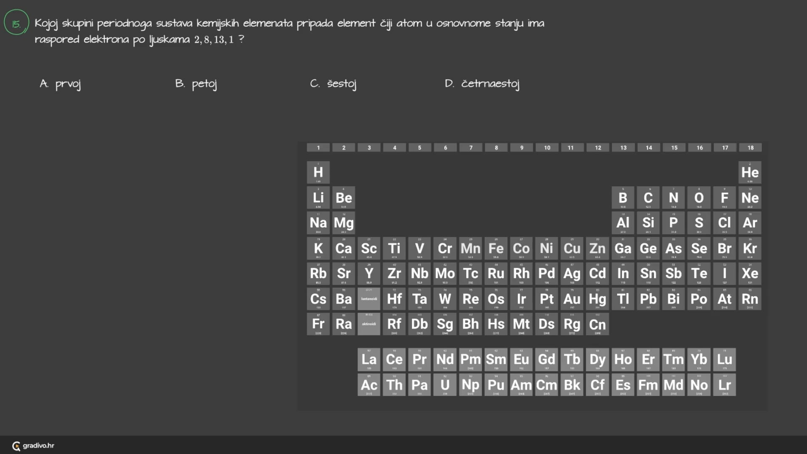Open the gradivo.hr logo link
807x454 pixels.
click(34, 446)
